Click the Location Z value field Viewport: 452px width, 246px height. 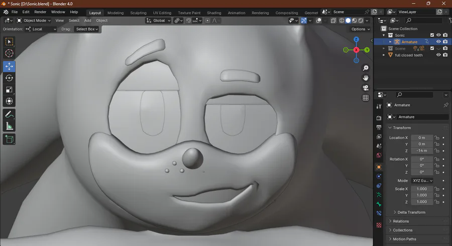pos(422,151)
